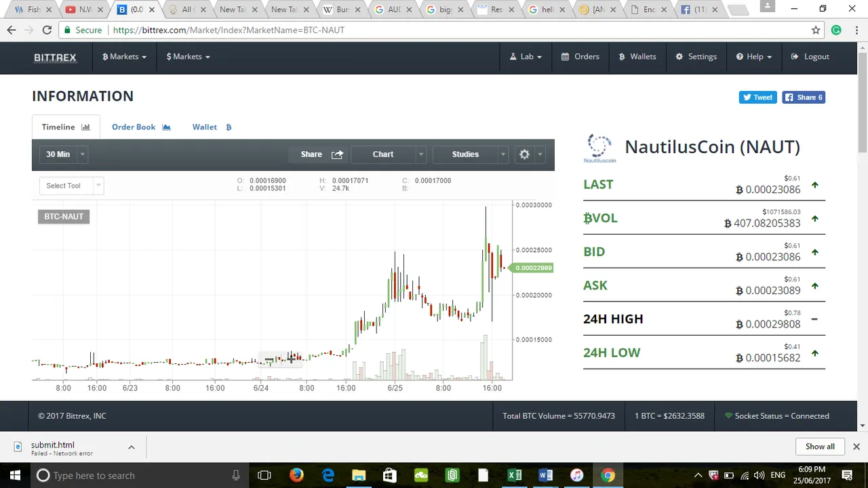Open the Select Tool dropdown
This screenshot has width=868, height=488.
71,186
